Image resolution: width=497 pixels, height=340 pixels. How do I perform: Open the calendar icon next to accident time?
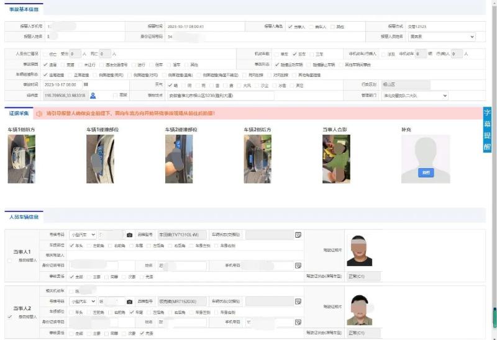[86, 84]
